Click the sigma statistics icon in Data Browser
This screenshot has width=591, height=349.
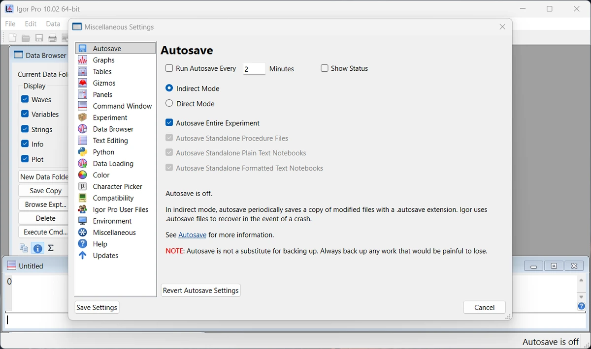click(51, 248)
